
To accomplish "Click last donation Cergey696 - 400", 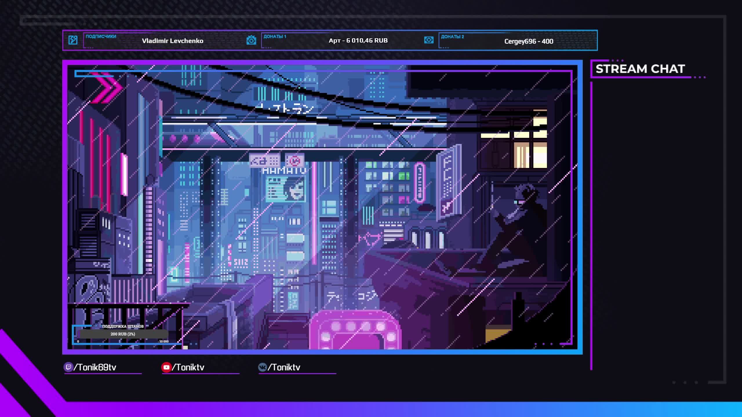I will pos(528,41).
